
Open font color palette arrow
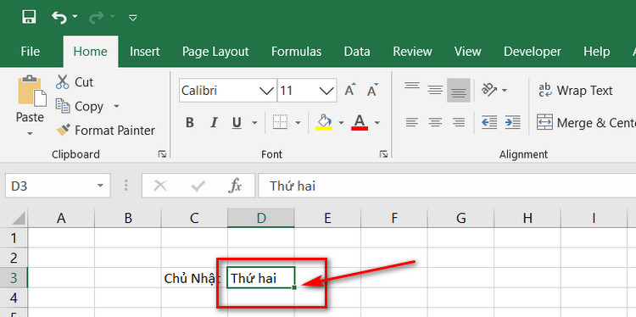point(377,122)
